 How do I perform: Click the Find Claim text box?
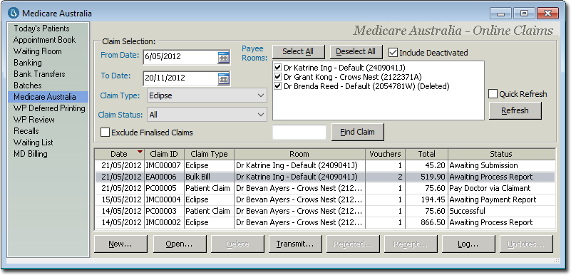pyautogui.click(x=299, y=132)
